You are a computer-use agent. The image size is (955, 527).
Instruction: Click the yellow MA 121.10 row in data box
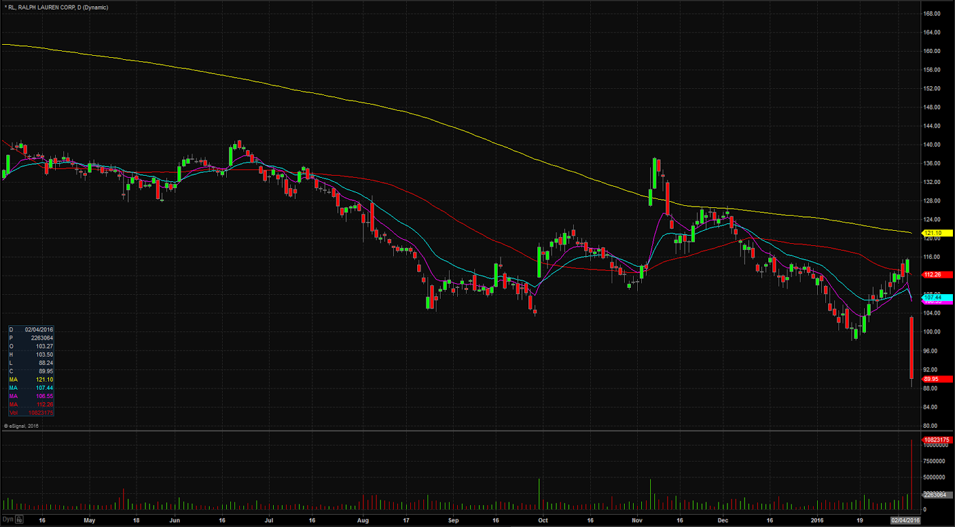coord(31,380)
